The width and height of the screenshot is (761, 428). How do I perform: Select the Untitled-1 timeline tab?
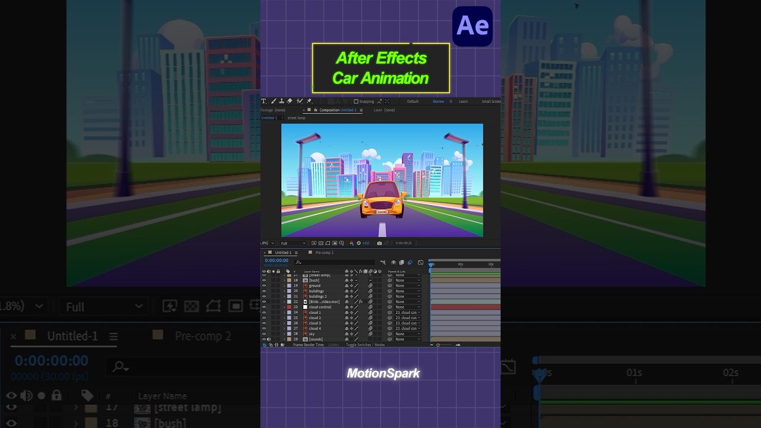point(283,253)
